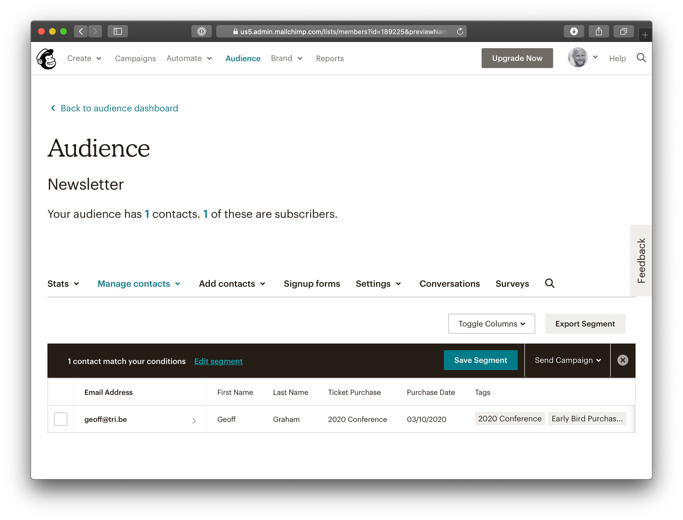
Task: Click the Export Segment button
Action: click(x=585, y=324)
